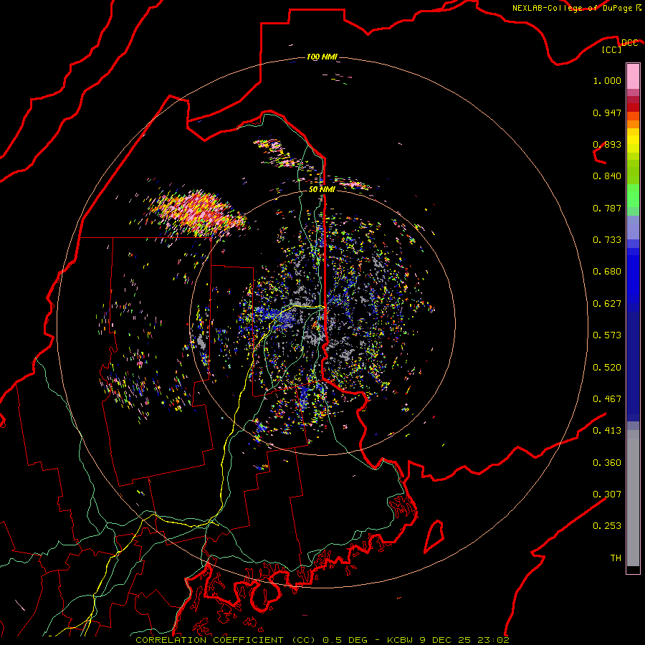
Task: Select the 0.307 scale value
Action: pos(607,494)
